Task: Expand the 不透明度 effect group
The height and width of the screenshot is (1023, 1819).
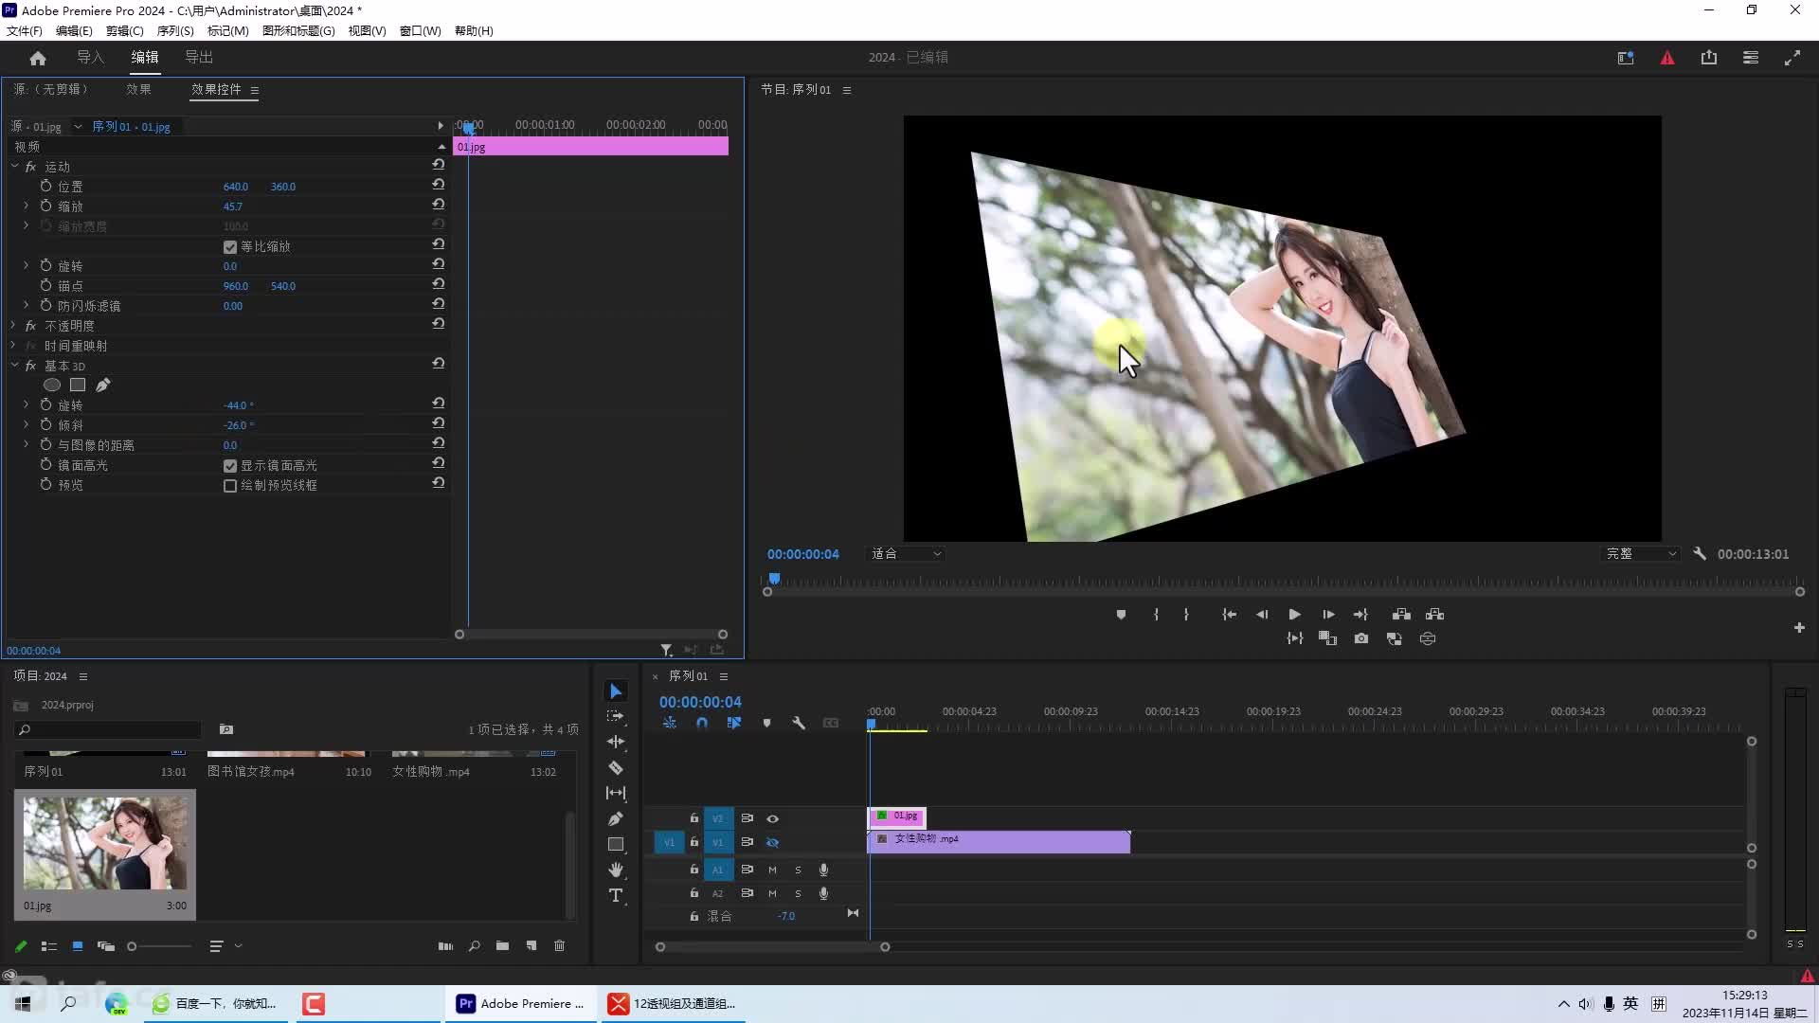Action: (x=14, y=325)
